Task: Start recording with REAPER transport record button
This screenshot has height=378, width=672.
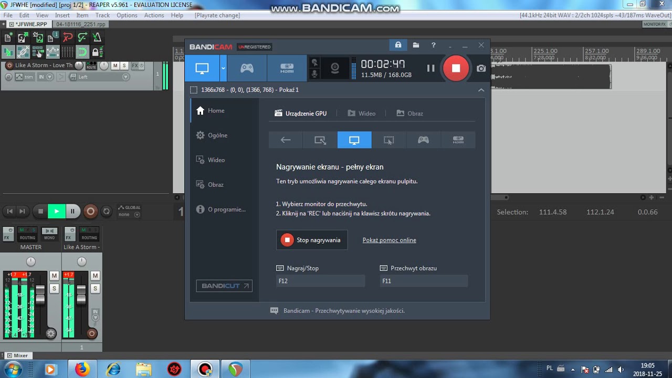Action: pyautogui.click(x=90, y=211)
